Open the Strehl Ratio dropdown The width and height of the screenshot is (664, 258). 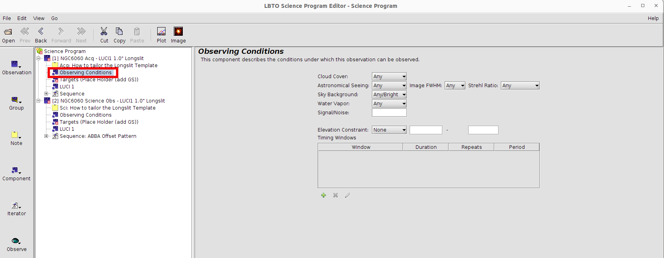coord(520,86)
